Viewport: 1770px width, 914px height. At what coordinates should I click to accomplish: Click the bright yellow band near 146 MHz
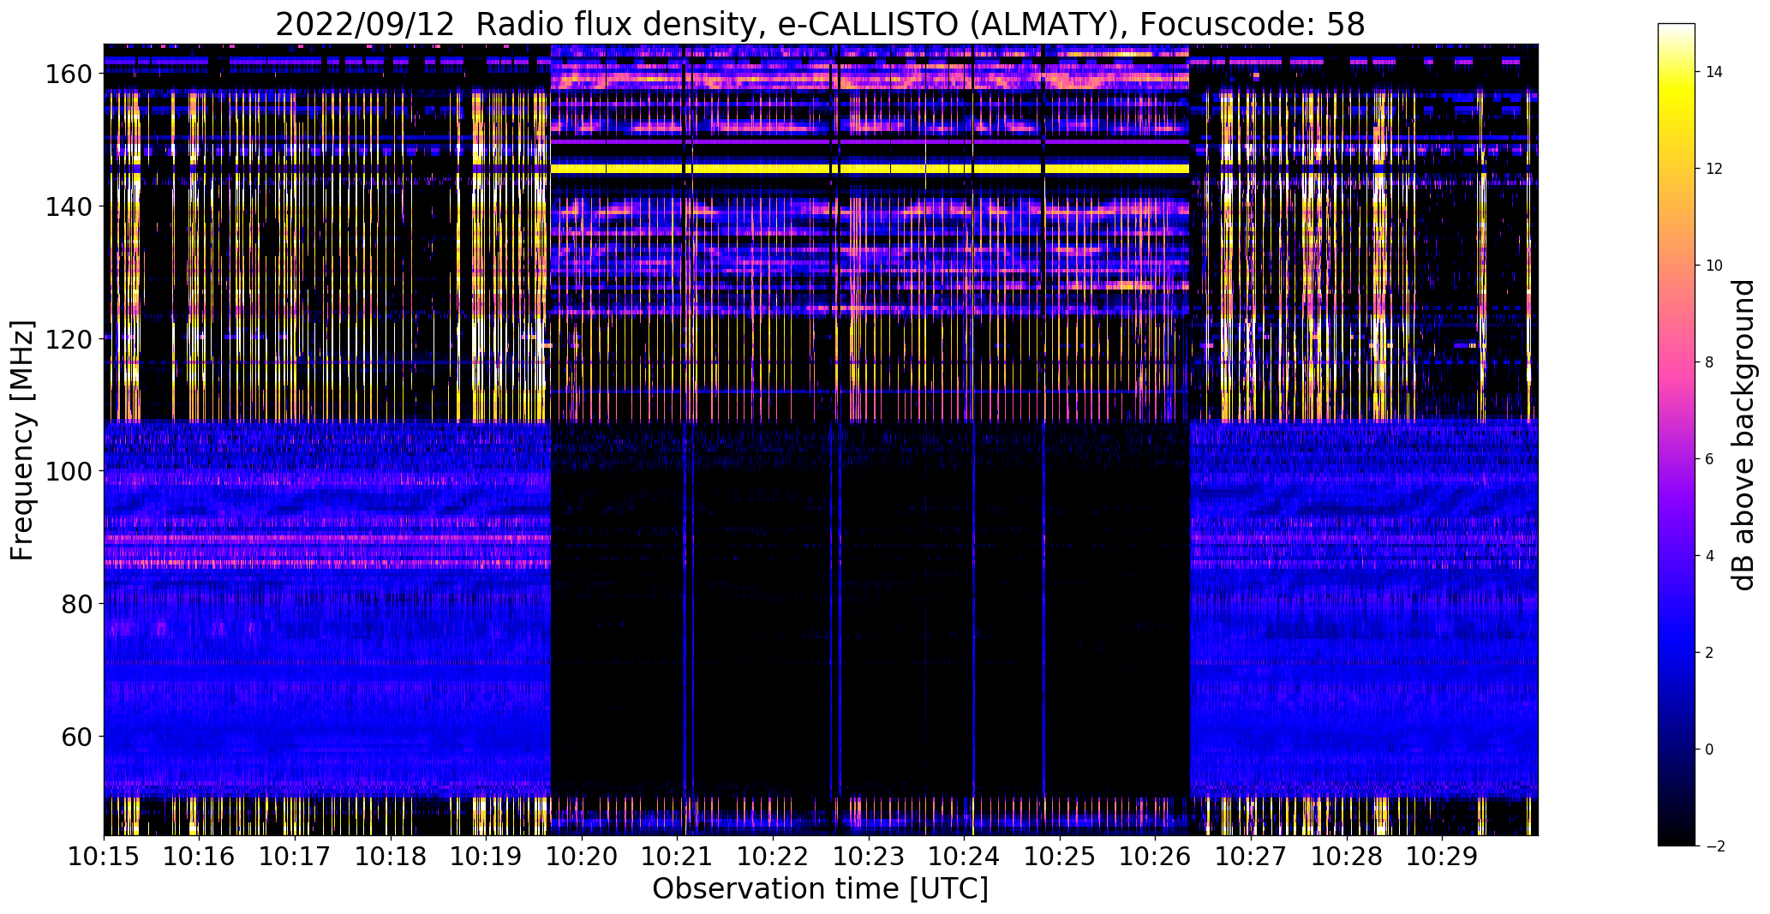[x=870, y=169]
